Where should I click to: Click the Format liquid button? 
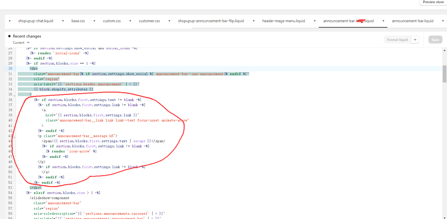[x=397, y=40]
